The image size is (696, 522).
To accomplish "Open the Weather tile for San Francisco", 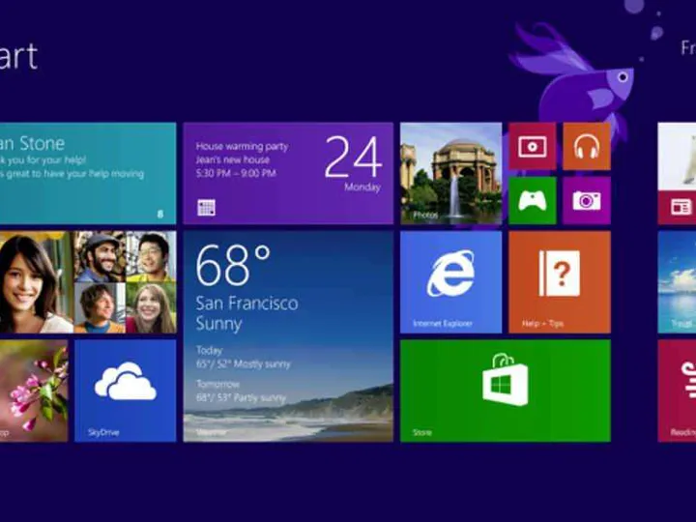I will point(288,336).
